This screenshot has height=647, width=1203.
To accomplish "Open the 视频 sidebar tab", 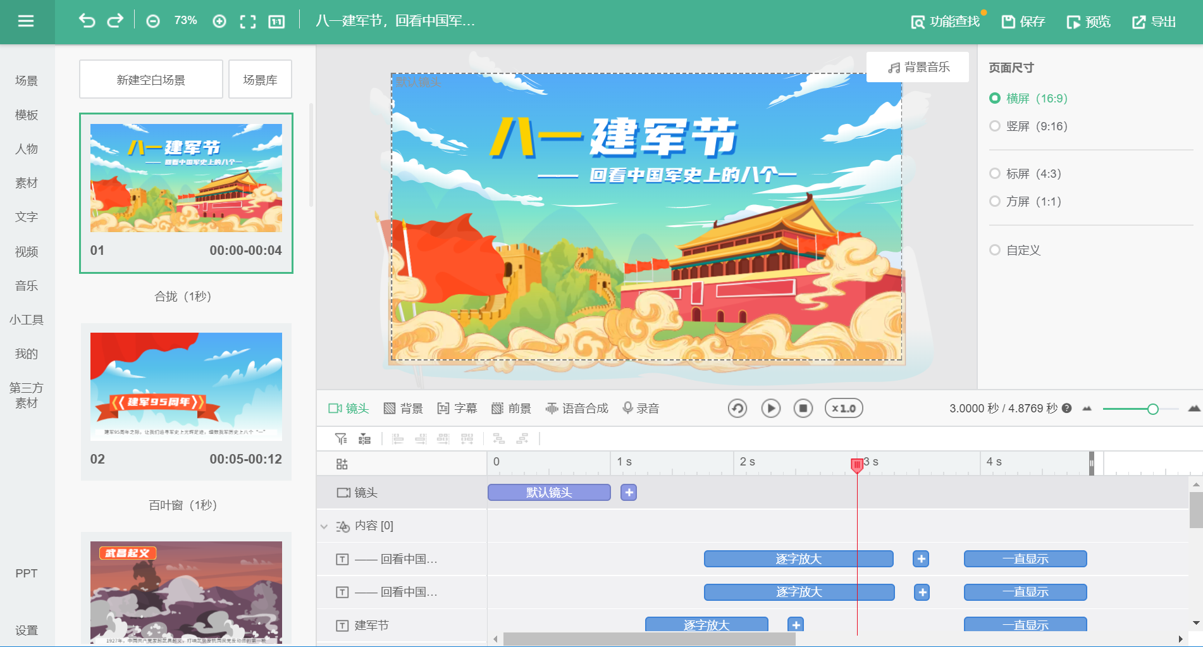I will click(27, 252).
